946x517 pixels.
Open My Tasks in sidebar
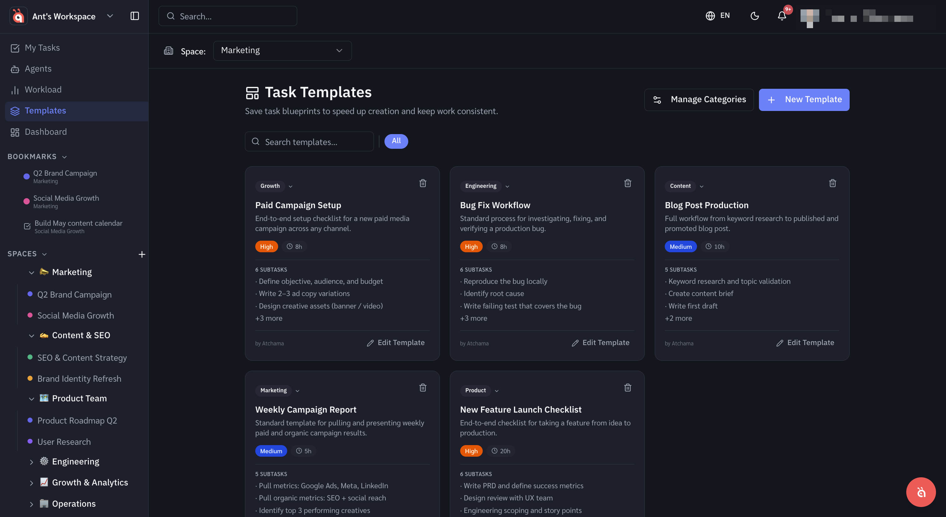[x=76, y=48]
